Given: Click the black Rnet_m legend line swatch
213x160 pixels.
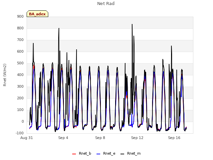Looking at the screenshot, I should 122,154.
